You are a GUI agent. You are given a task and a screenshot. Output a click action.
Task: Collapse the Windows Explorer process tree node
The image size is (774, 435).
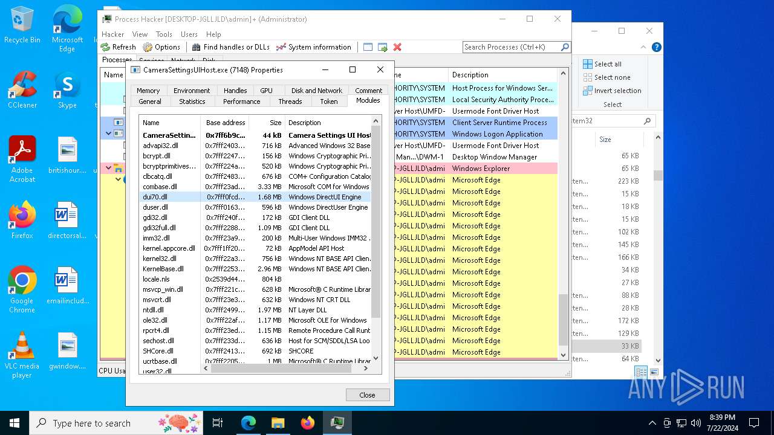[109, 169]
